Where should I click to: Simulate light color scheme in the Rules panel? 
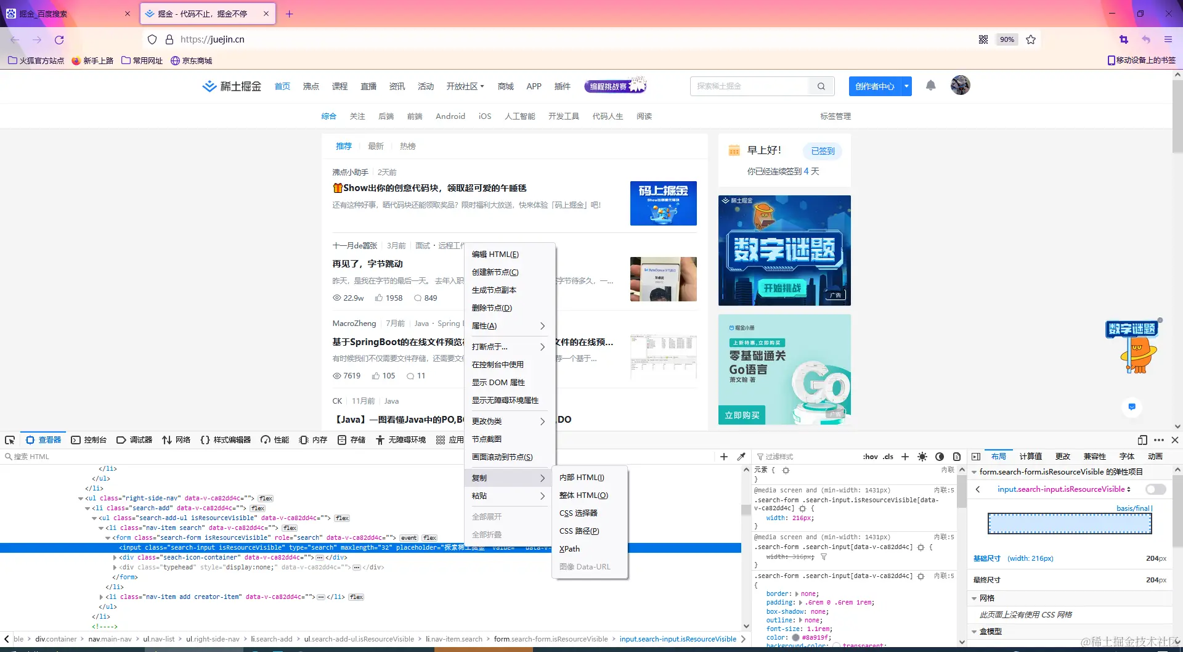pyautogui.click(x=922, y=457)
